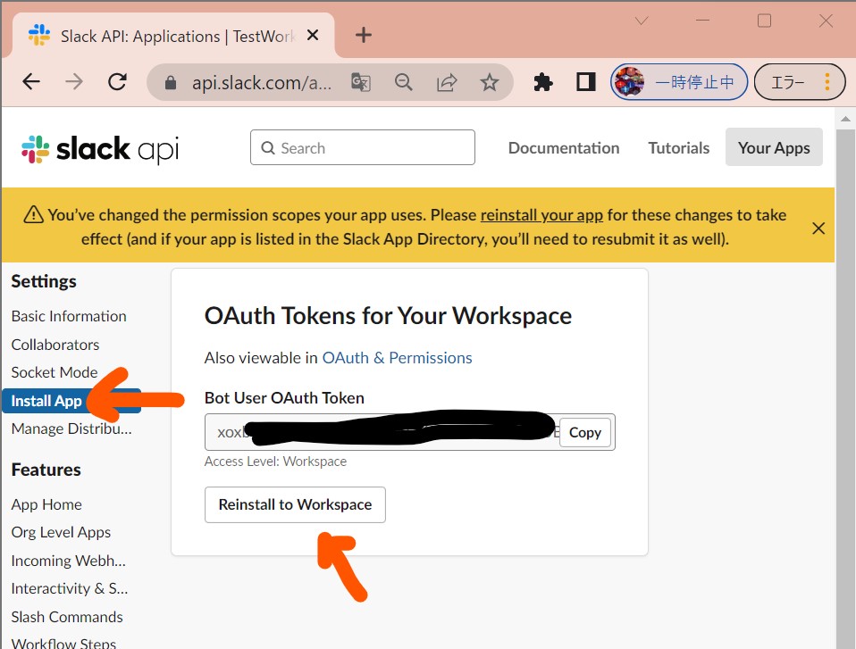Open a new browser tab with plus
Image resolution: width=856 pixels, height=649 pixels.
pos(364,36)
